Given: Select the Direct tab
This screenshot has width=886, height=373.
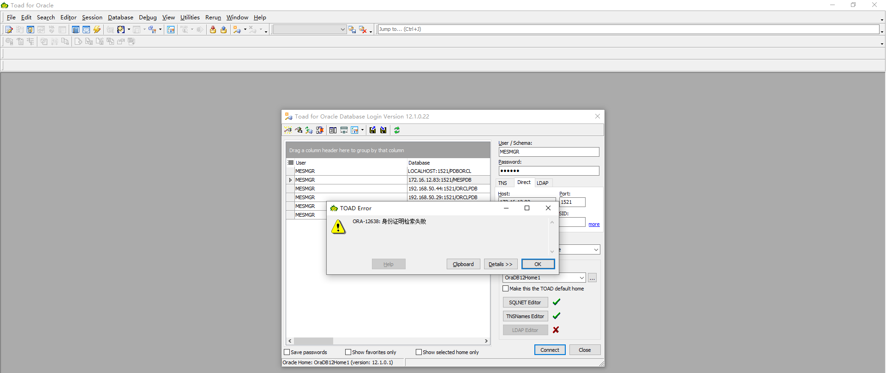Looking at the screenshot, I should [x=524, y=183].
